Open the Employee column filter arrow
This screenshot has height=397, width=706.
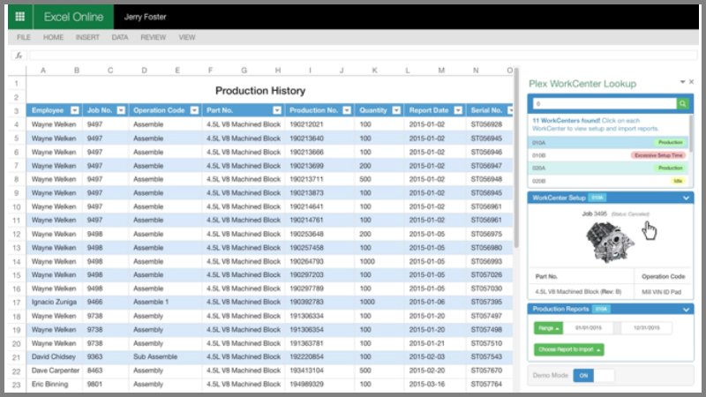(75, 110)
